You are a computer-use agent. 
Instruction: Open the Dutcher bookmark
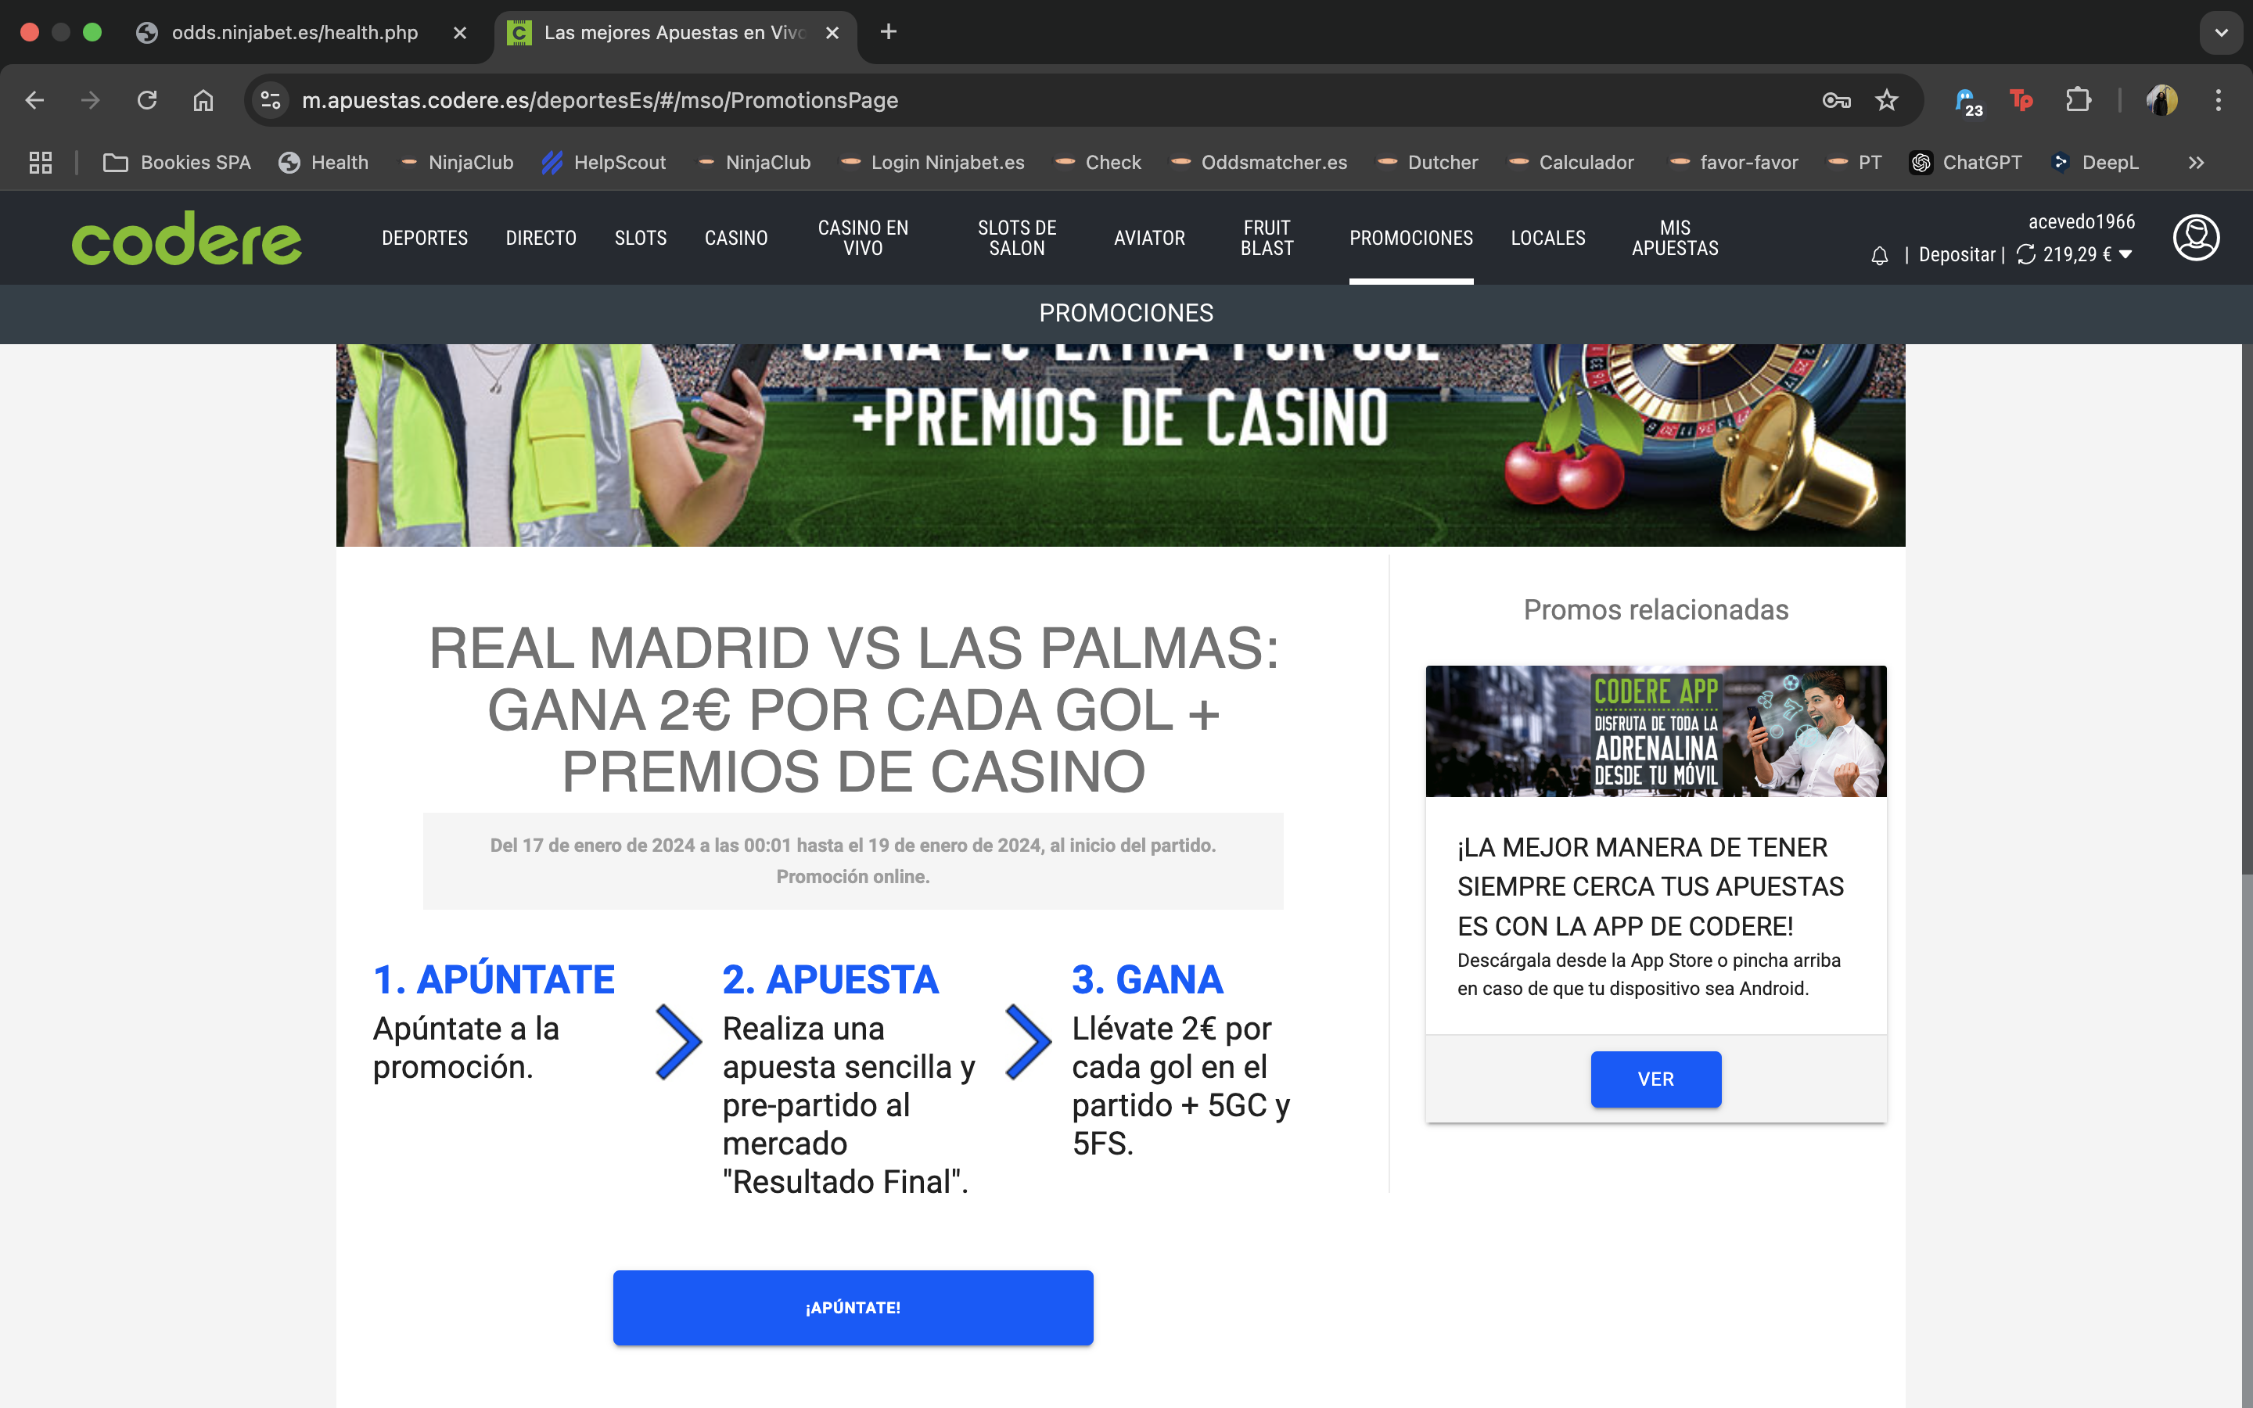pyautogui.click(x=1427, y=163)
